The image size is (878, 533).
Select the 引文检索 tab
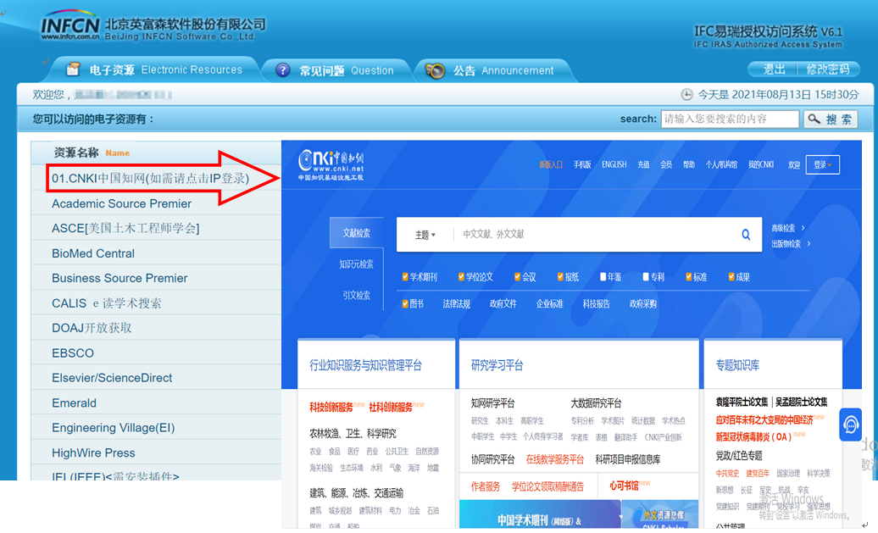[x=356, y=296]
